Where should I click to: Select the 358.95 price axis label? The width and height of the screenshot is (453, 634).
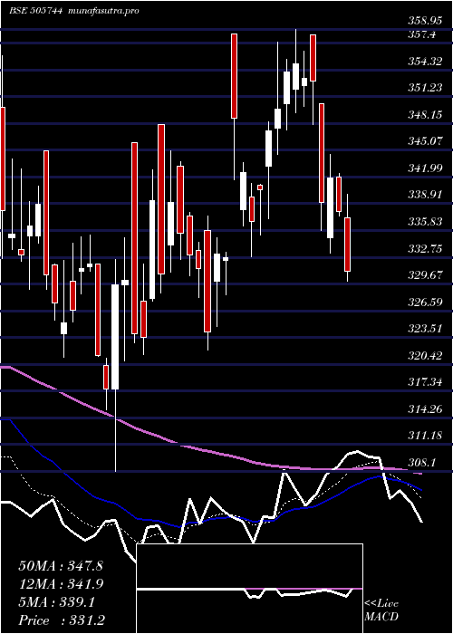[x=424, y=21]
